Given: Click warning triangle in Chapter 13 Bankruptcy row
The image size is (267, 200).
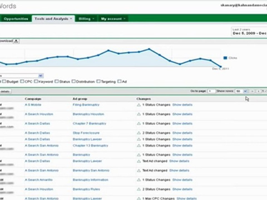Looking at the screenshot, I should pyautogui.click(x=139, y=146).
